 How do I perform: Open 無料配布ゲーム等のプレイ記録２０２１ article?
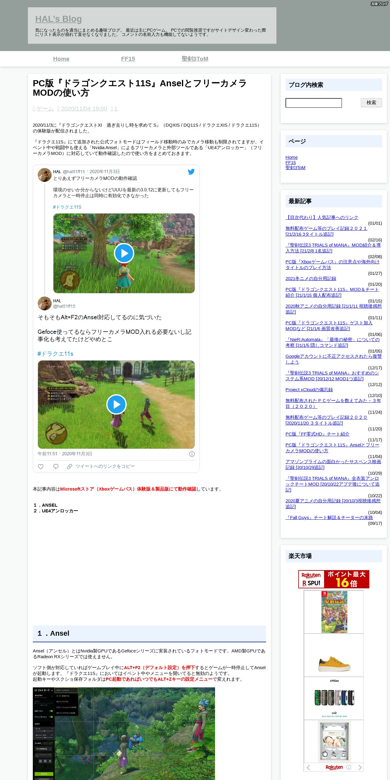[326, 231]
